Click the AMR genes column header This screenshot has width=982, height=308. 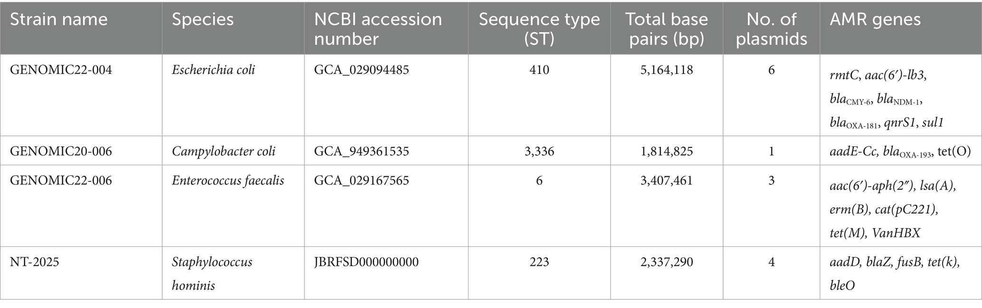coord(875,20)
